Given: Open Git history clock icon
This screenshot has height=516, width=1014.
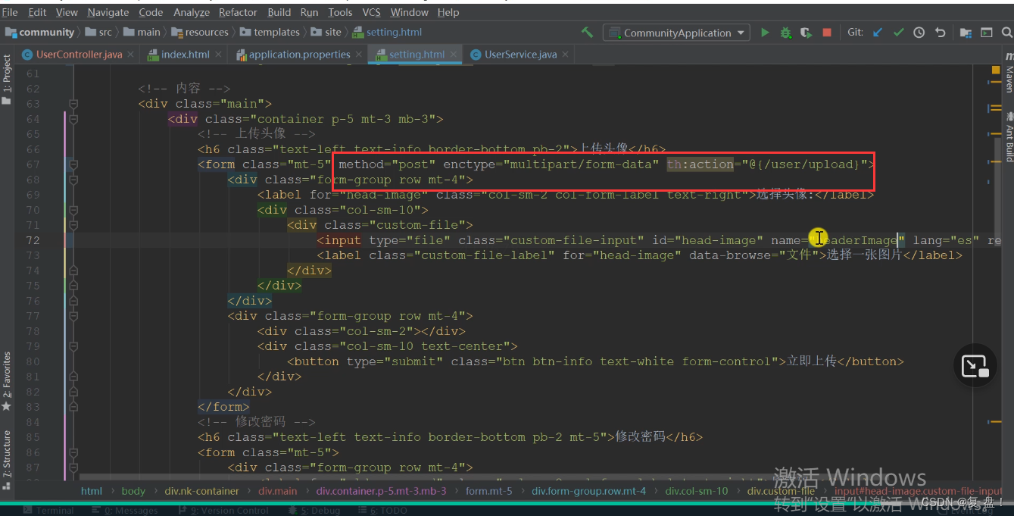Looking at the screenshot, I should point(919,33).
